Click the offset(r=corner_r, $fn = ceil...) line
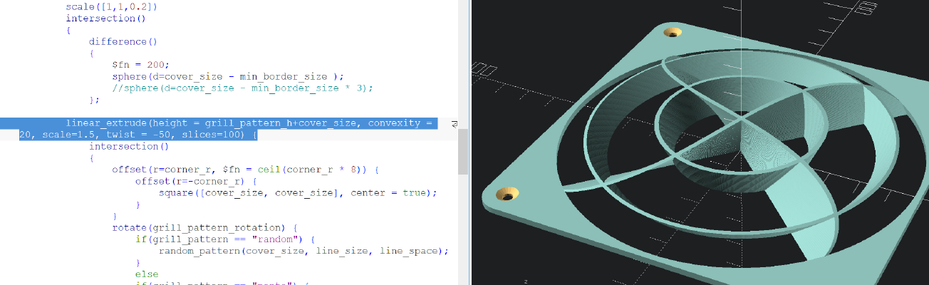Screen dimensions: 929x285 point(245,170)
